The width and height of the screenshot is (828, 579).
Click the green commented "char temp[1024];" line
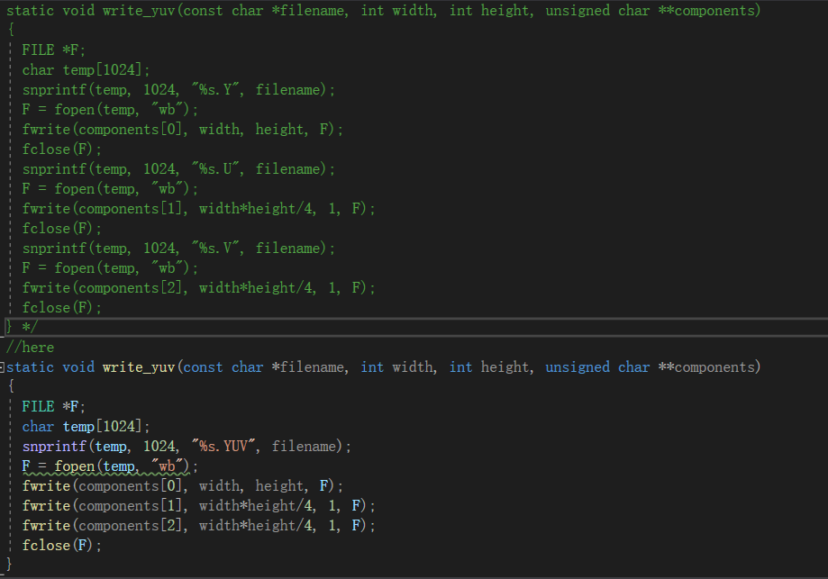(x=86, y=69)
